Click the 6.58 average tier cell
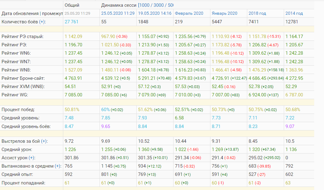Image resolution: width=324 pixels, height=190 pixels. pos(179,118)
